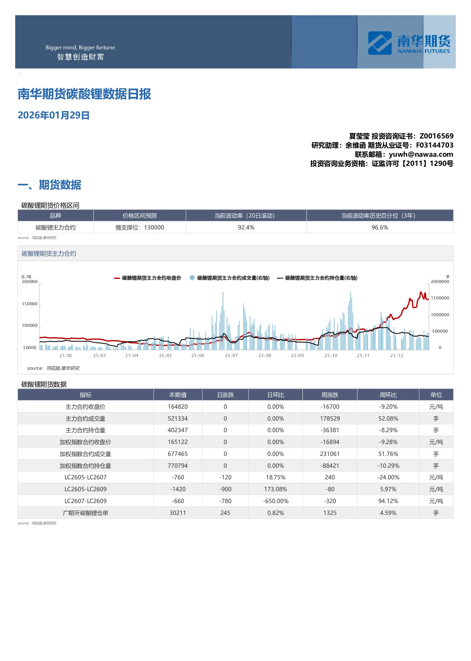Click the 当前波动率历史百分位（3年）header
471x661 pixels.
380,216
